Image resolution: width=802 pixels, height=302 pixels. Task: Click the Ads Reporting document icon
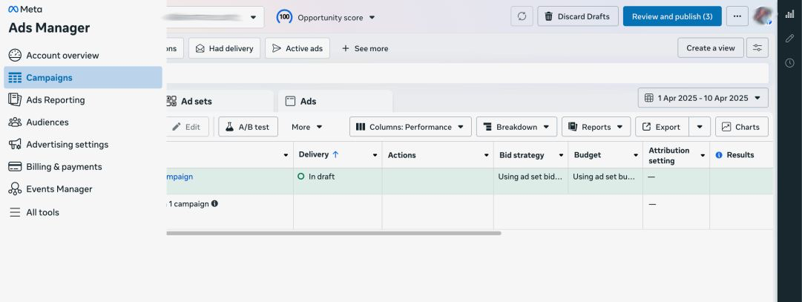click(x=15, y=100)
